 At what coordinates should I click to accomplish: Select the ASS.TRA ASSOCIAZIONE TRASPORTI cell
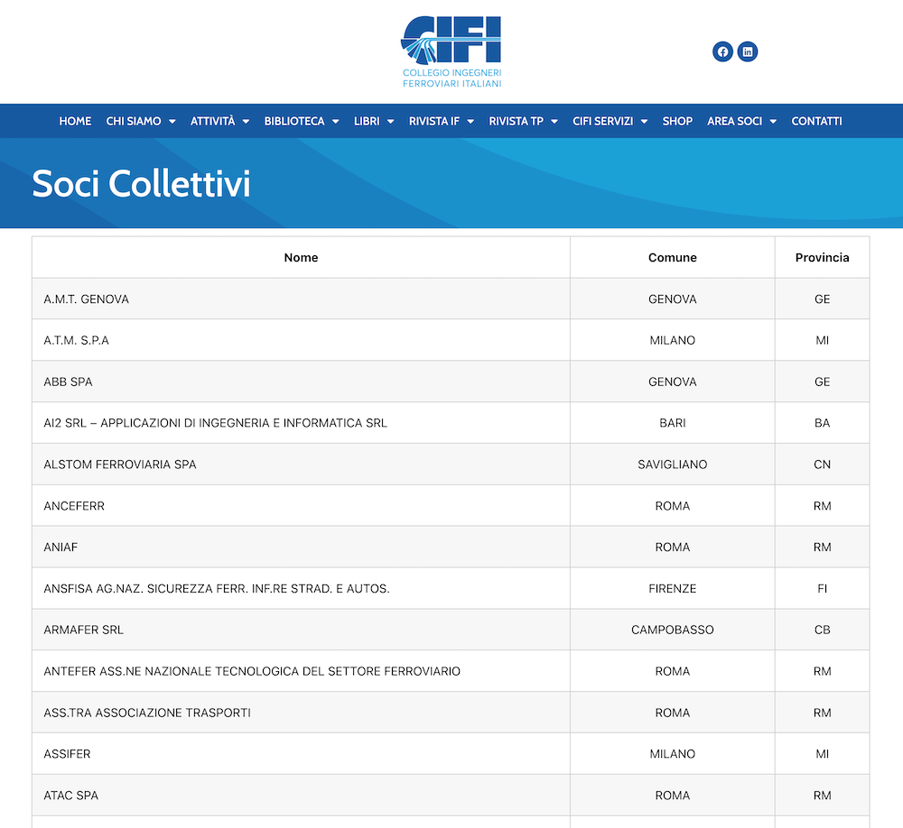[x=302, y=713]
